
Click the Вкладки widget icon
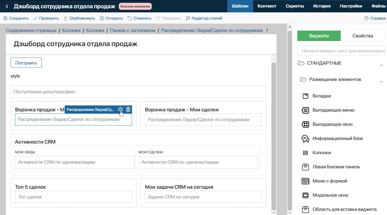click(305, 96)
